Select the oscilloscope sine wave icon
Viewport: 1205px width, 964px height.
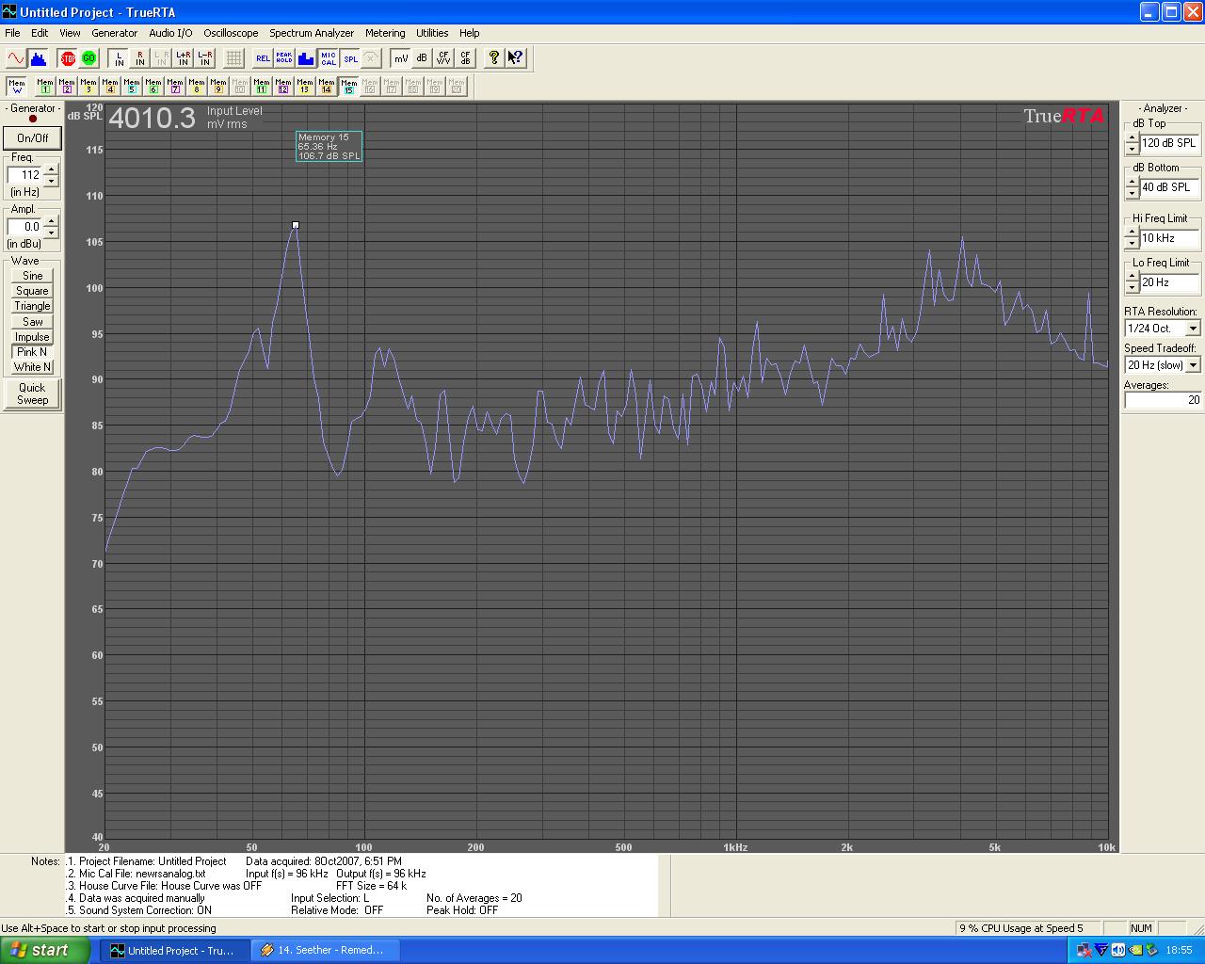pos(16,58)
